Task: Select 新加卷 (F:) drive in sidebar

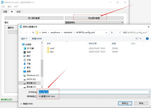Action: pos(30,87)
